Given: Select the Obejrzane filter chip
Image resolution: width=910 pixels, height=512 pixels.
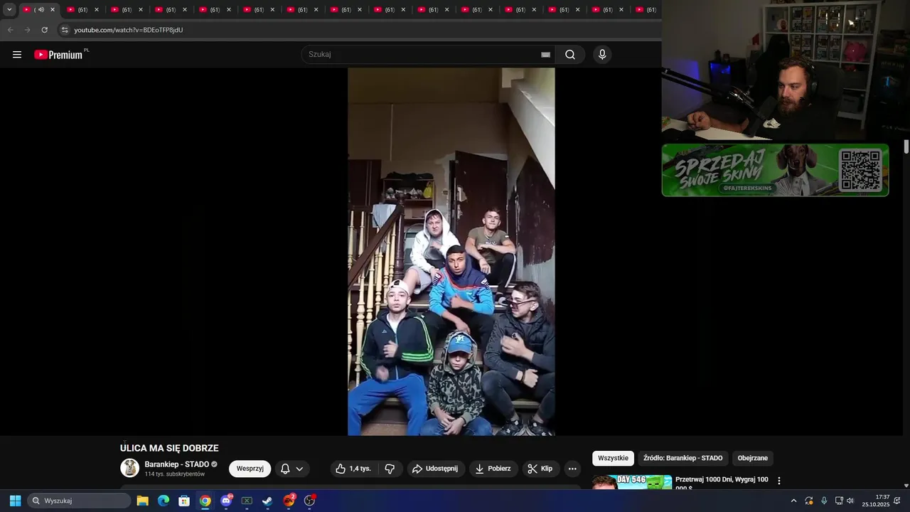Looking at the screenshot, I should tap(752, 458).
